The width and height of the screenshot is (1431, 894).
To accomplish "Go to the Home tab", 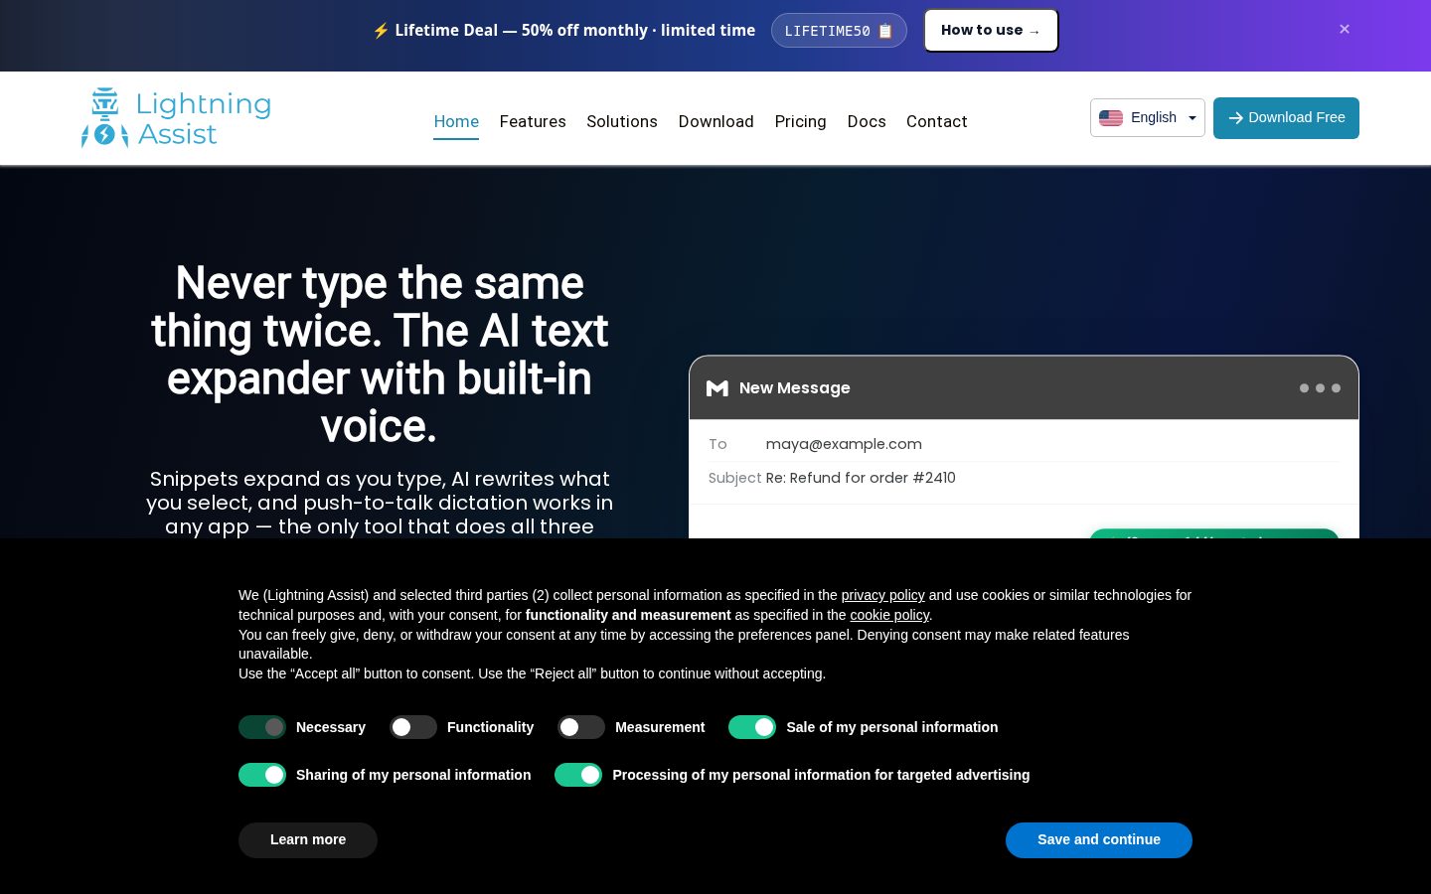I will (456, 121).
